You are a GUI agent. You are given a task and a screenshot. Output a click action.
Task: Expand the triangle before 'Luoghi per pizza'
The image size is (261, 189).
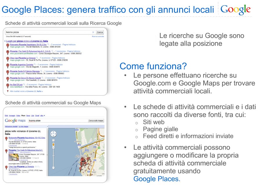pyautogui.click(x=5, y=41)
